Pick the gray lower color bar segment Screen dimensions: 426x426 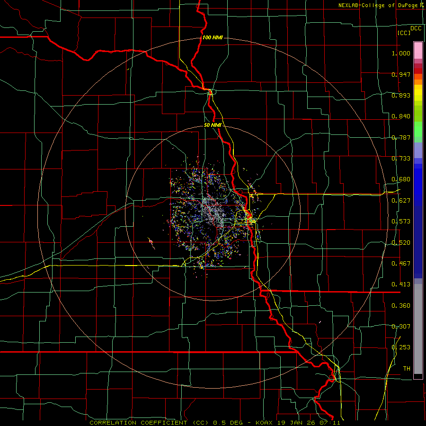tap(418, 329)
